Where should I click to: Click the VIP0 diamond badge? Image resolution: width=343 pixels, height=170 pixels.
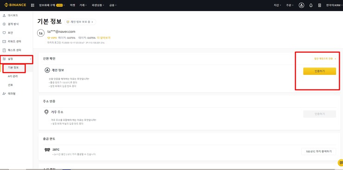click(x=52, y=38)
